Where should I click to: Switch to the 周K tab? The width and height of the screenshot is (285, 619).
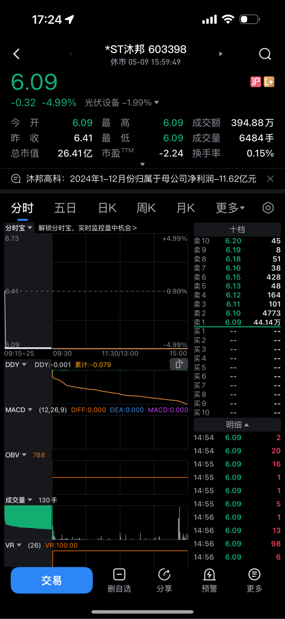[146, 208]
